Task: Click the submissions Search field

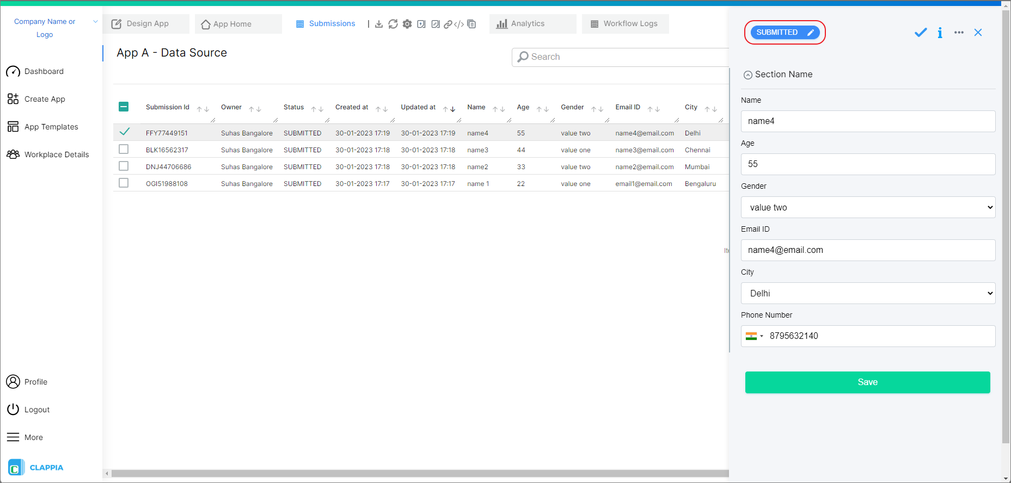Action: [x=620, y=57]
